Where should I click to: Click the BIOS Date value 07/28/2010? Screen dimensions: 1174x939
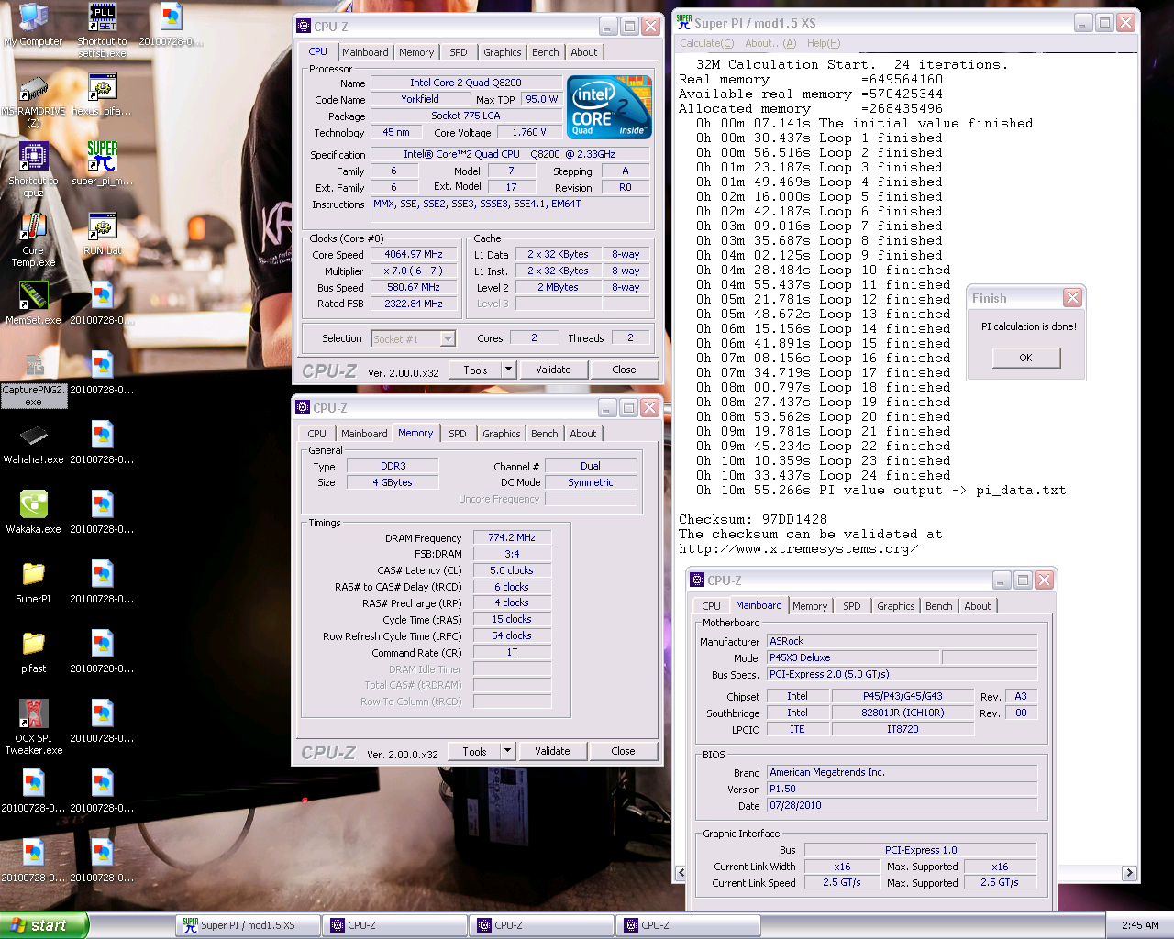coord(902,805)
